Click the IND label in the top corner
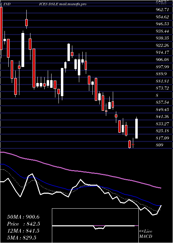 click(x=7, y=4)
